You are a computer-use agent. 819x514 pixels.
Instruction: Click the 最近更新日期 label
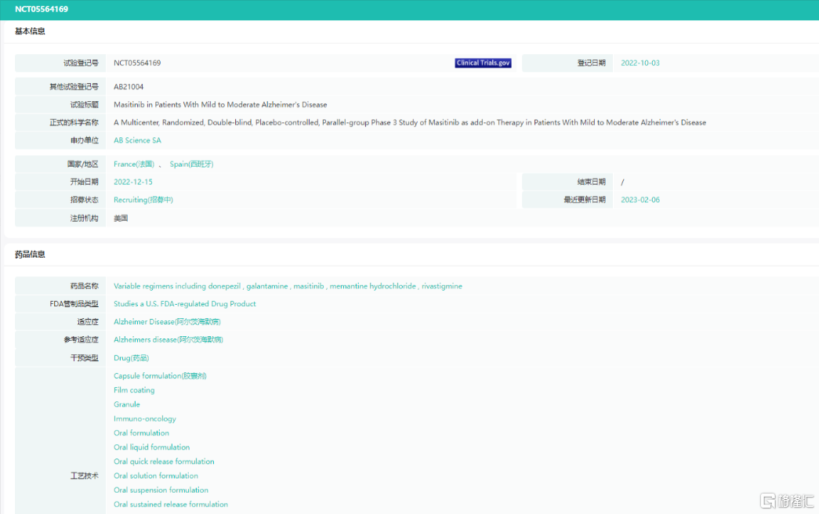pos(585,200)
